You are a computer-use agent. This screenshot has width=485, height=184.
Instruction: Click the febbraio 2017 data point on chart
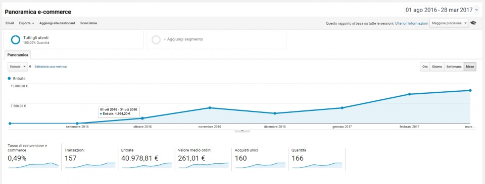409,94
